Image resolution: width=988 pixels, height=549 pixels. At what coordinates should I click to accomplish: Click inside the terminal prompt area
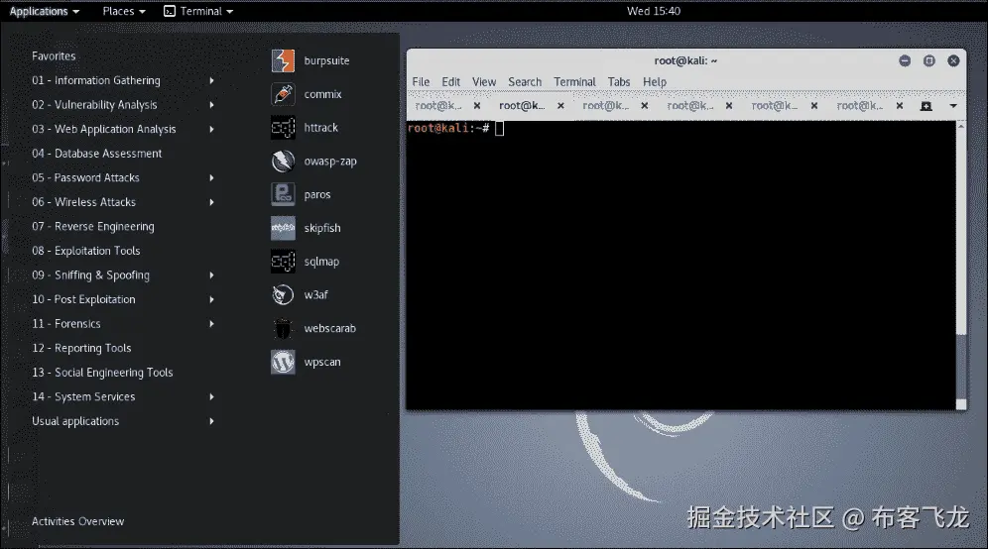coord(681,265)
